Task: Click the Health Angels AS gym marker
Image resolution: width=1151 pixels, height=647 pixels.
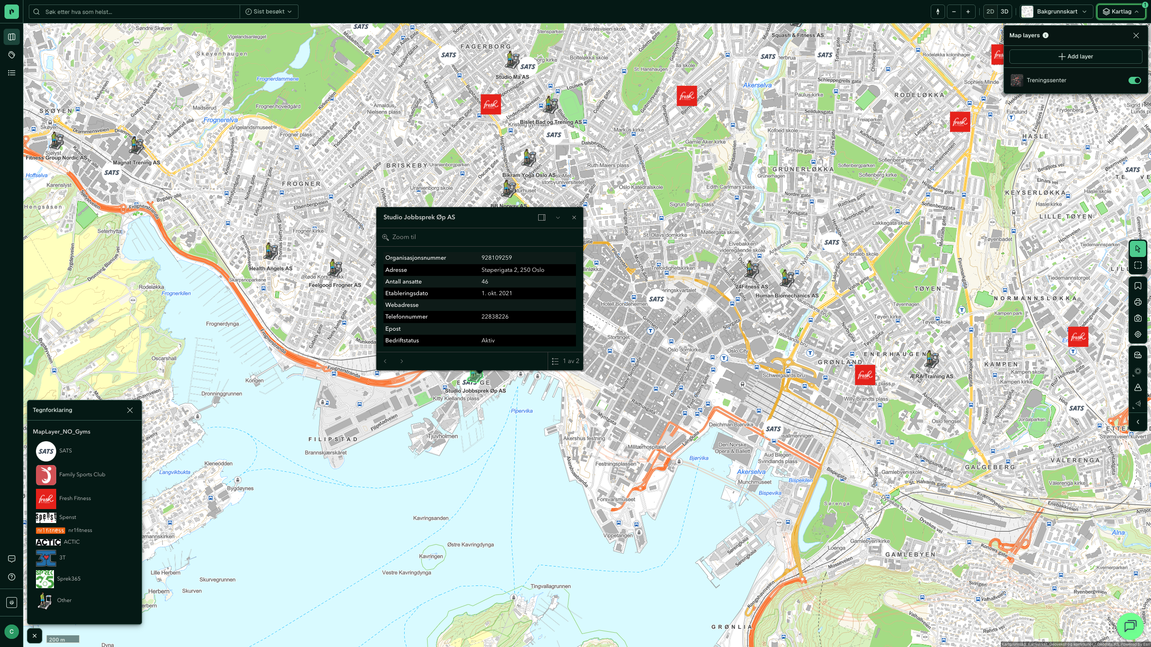Action: 271,251
